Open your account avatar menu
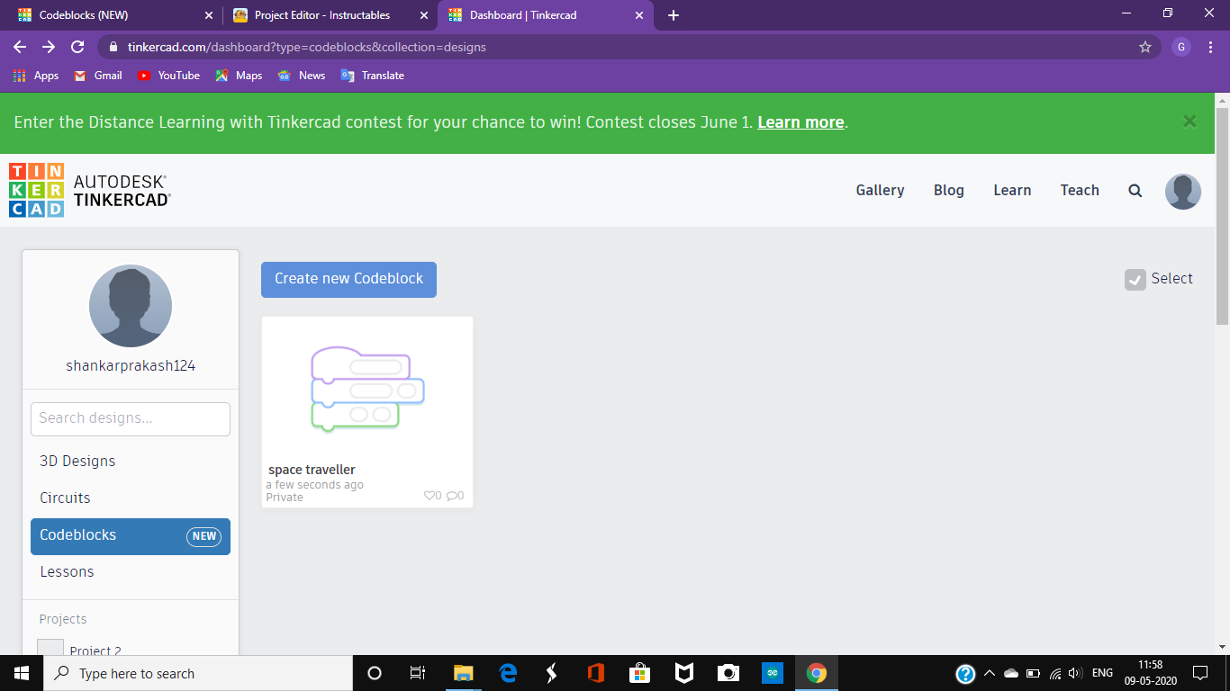The image size is (1230, 691). click(x=1182, y=191)
